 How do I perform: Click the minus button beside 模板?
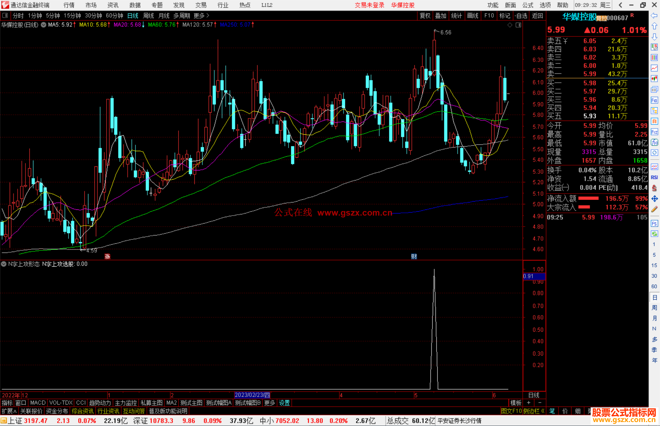coord(540,403)
